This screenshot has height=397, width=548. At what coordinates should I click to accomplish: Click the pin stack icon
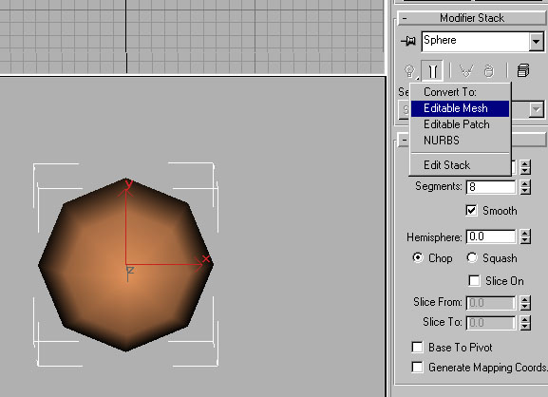[408, 41]
